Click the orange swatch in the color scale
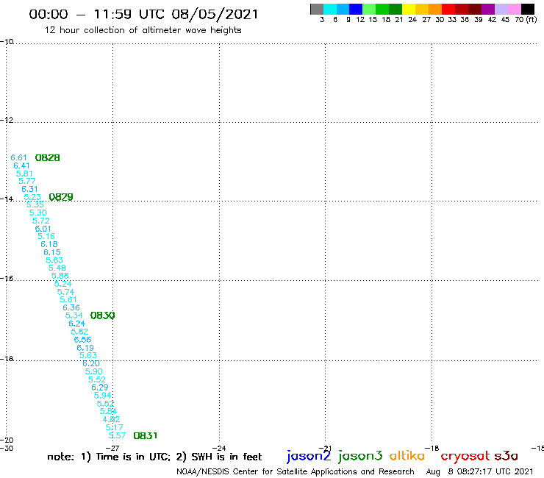This screenshot has height=478, width=544. click(x=435, y=9)
